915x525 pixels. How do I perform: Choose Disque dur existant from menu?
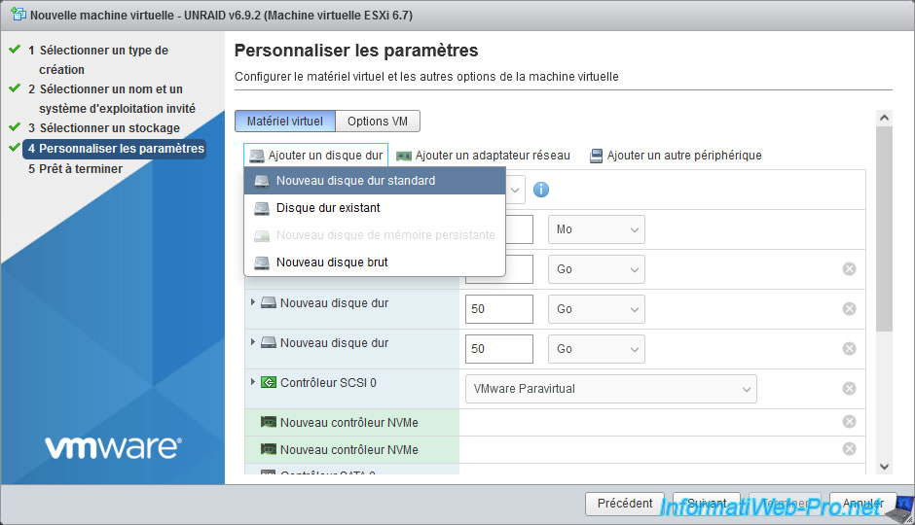click(328, 208)
